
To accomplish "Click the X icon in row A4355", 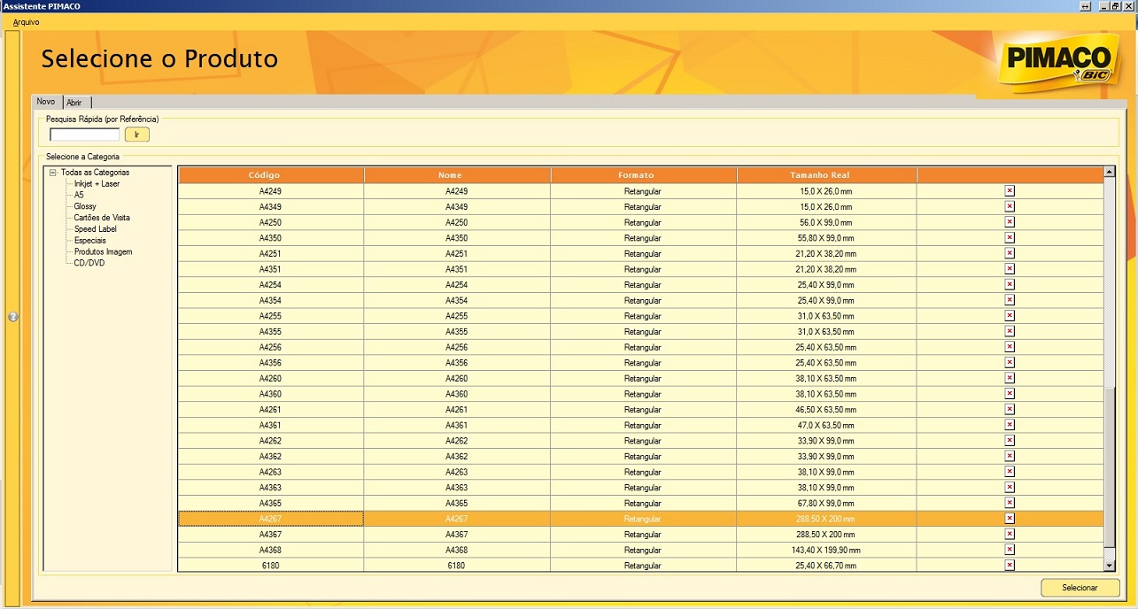I will click(1010, 331).
